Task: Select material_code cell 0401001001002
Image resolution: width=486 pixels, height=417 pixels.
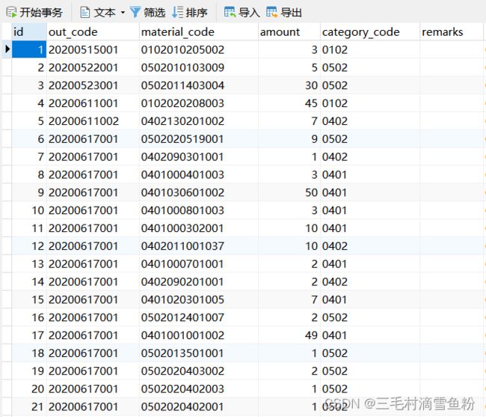Action: click(x=199, y=335)
